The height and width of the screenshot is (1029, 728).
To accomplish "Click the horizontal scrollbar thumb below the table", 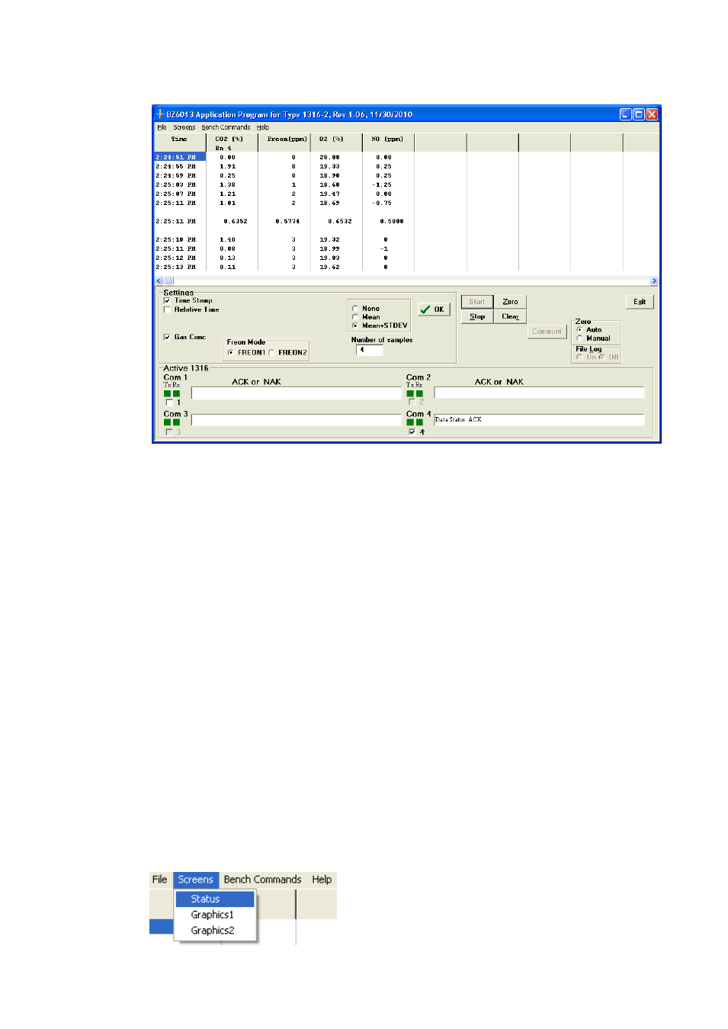I will [168, 281].
